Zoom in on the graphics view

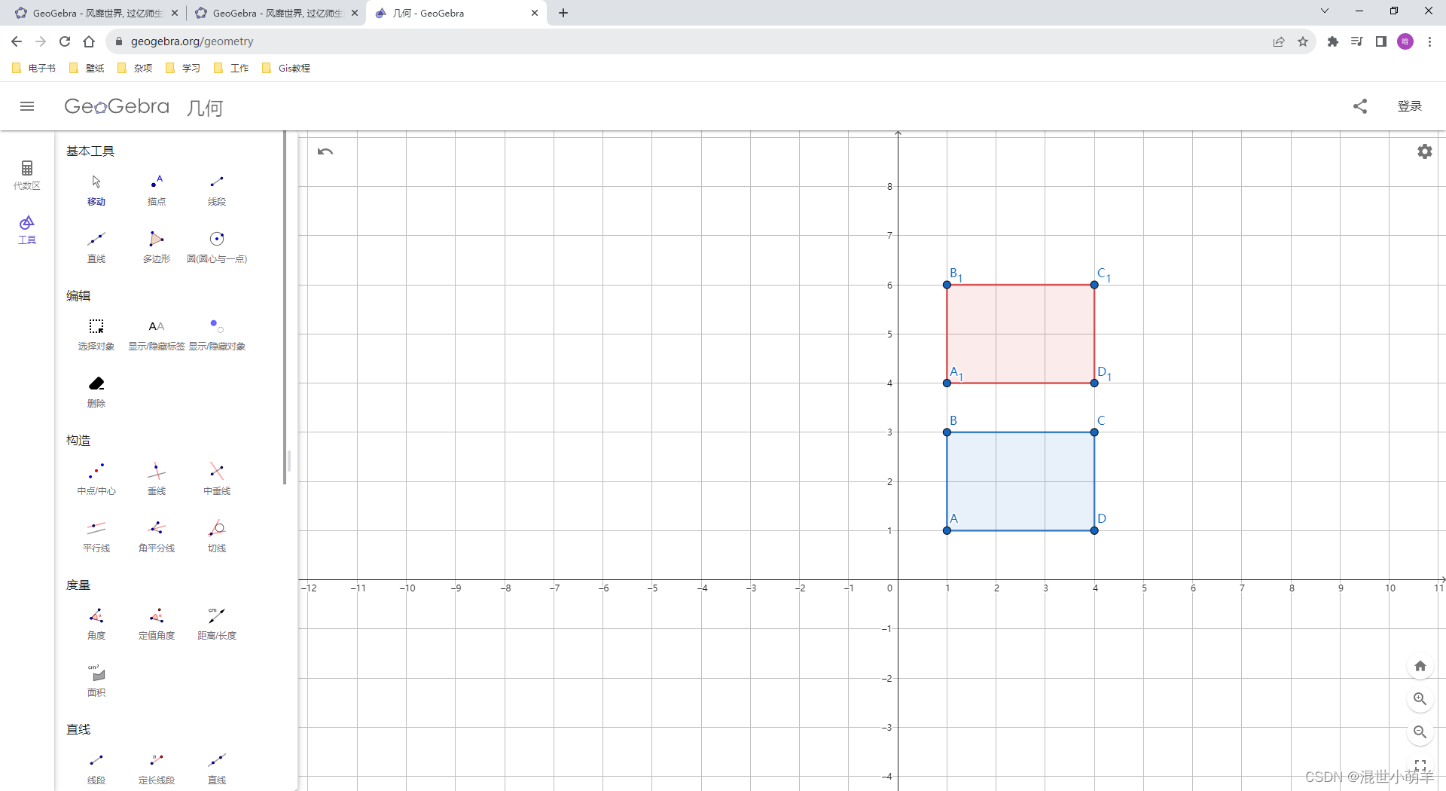click(x=1420, y=699)
